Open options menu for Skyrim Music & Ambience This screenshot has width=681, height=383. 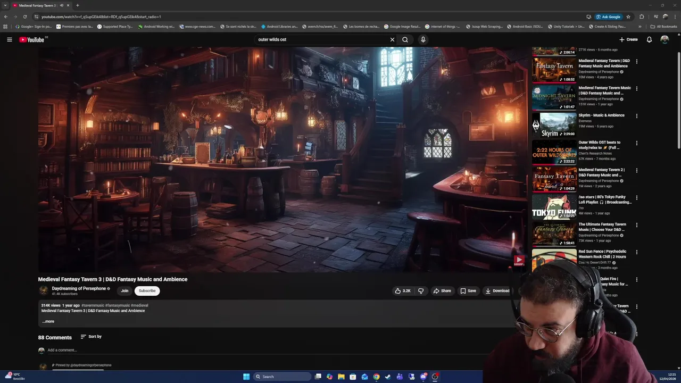click(636, 115)
